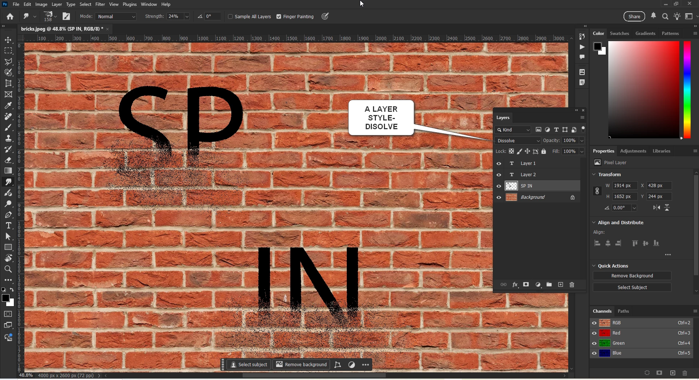This screenshot has width=699, height=380.
Task: Switch to the Paths tab
Action: pyautogui.click(x=623, y=311)
